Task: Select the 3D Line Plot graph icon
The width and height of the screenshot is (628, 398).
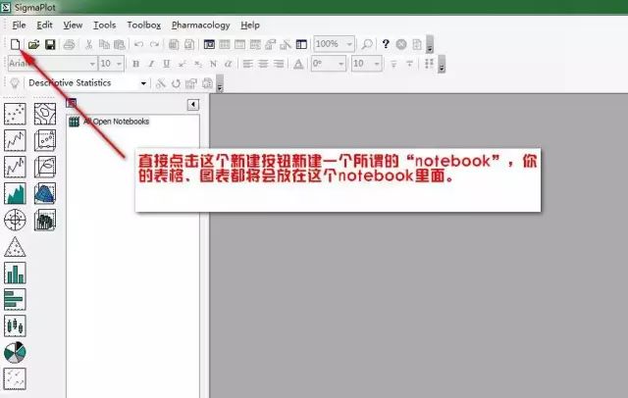Action: pos(45,167)
